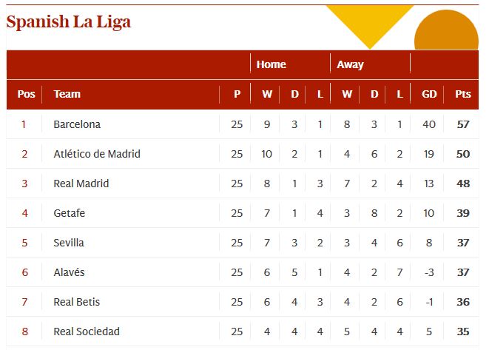This screenshot has height=350, width=489.
Task: Select Atlético de Madrid in the table
Action: pos(97,154)
